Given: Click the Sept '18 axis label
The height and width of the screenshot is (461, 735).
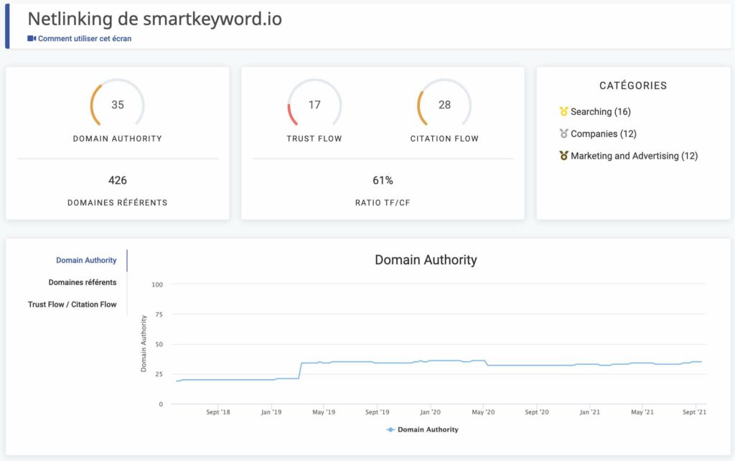Looking at the screenshot, I should tap(218, 412).
